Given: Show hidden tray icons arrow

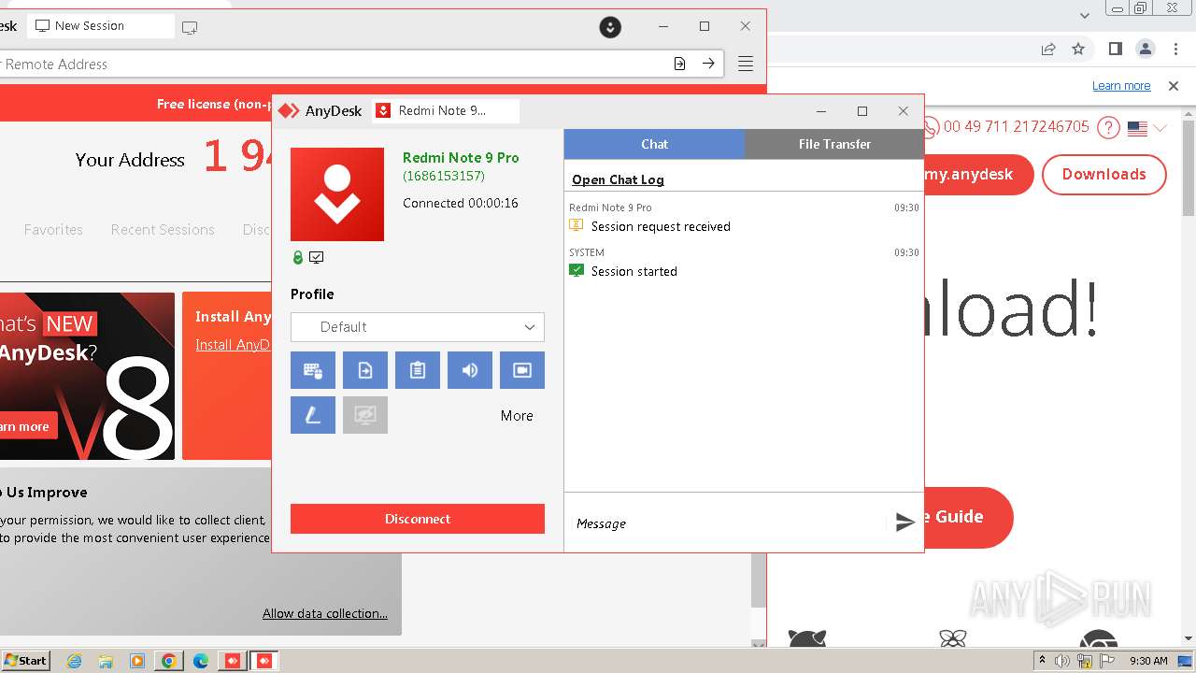Looking at the screenshot, I should (x=1042, y=661).
